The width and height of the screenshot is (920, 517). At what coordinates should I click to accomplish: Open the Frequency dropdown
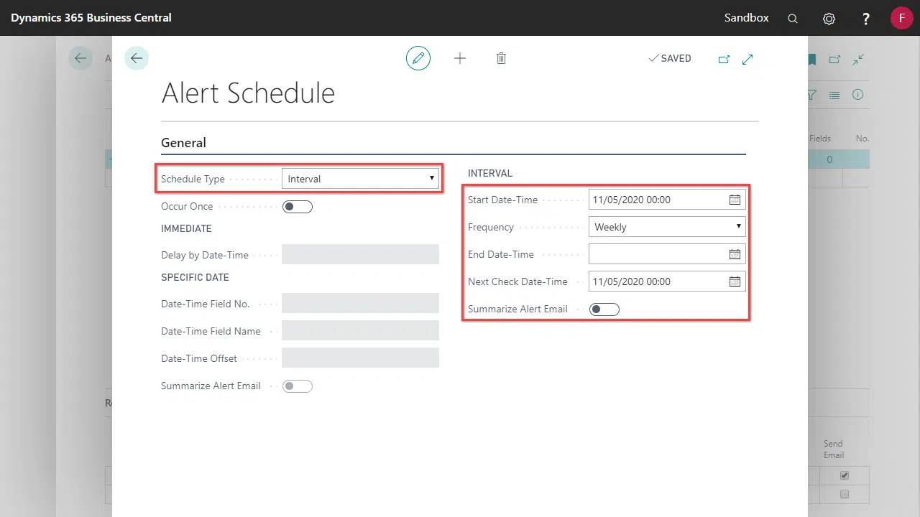click(666, 227)
